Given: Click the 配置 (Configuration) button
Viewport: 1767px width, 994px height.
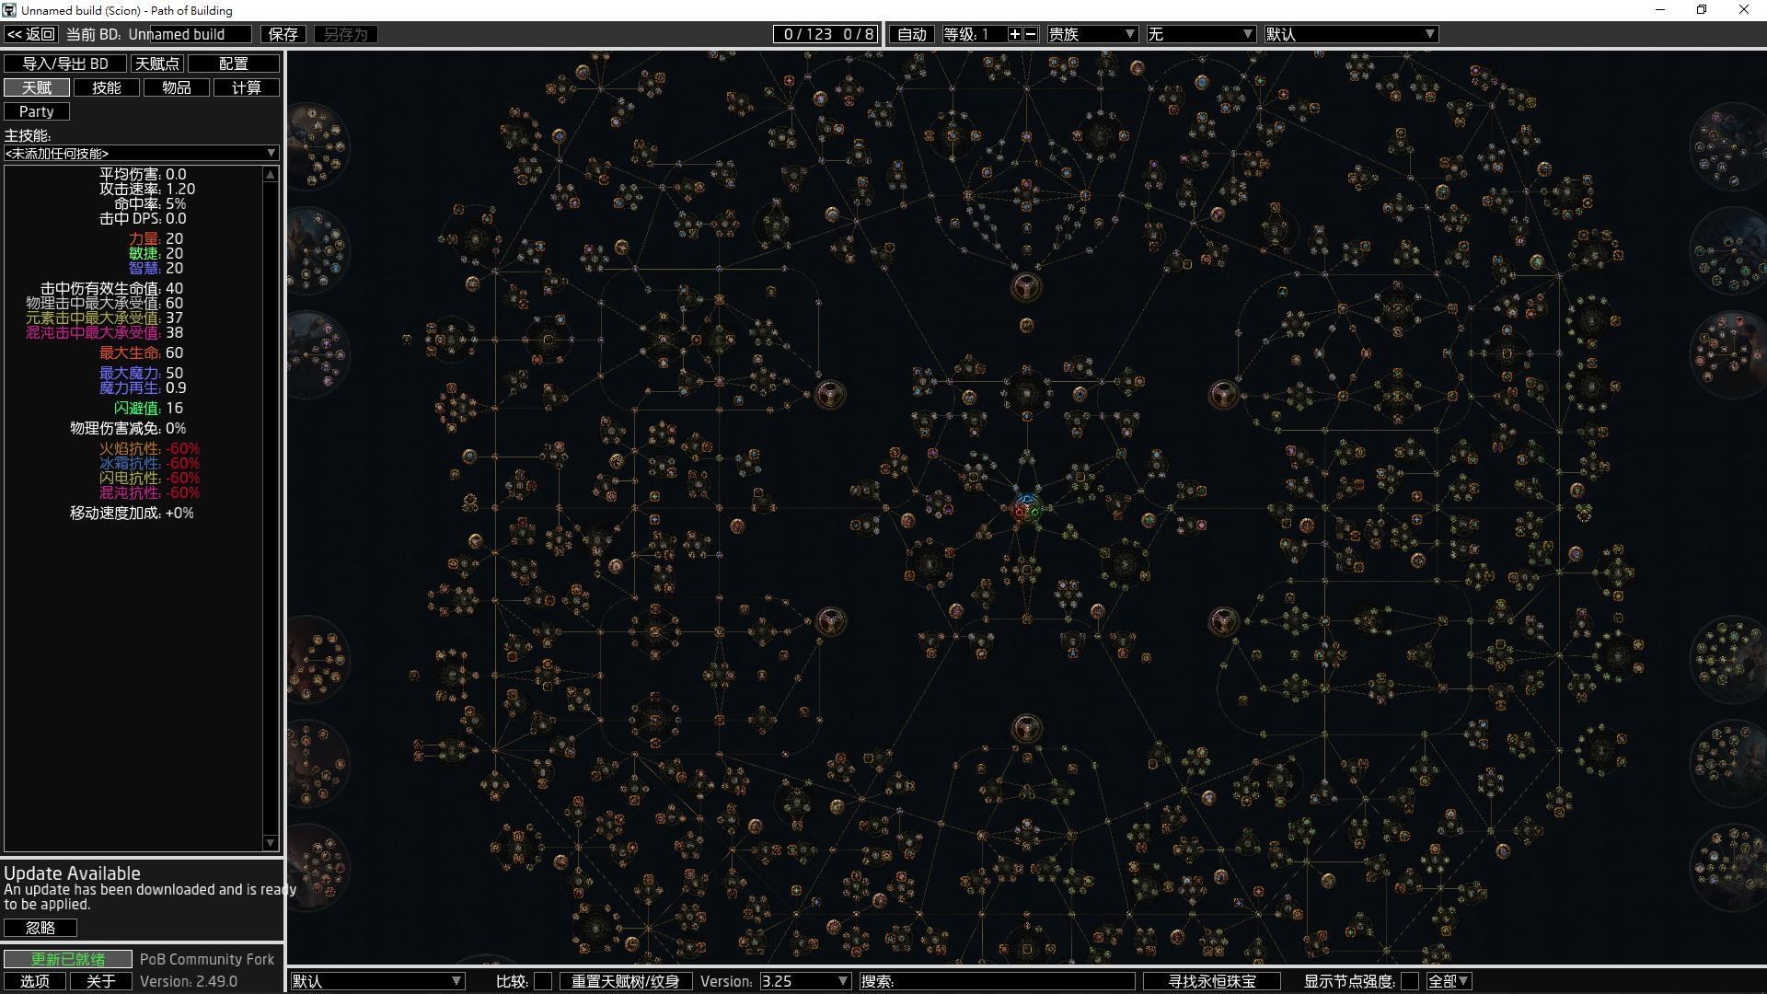Looking at the screenshot, I should [x=233, y=64].
